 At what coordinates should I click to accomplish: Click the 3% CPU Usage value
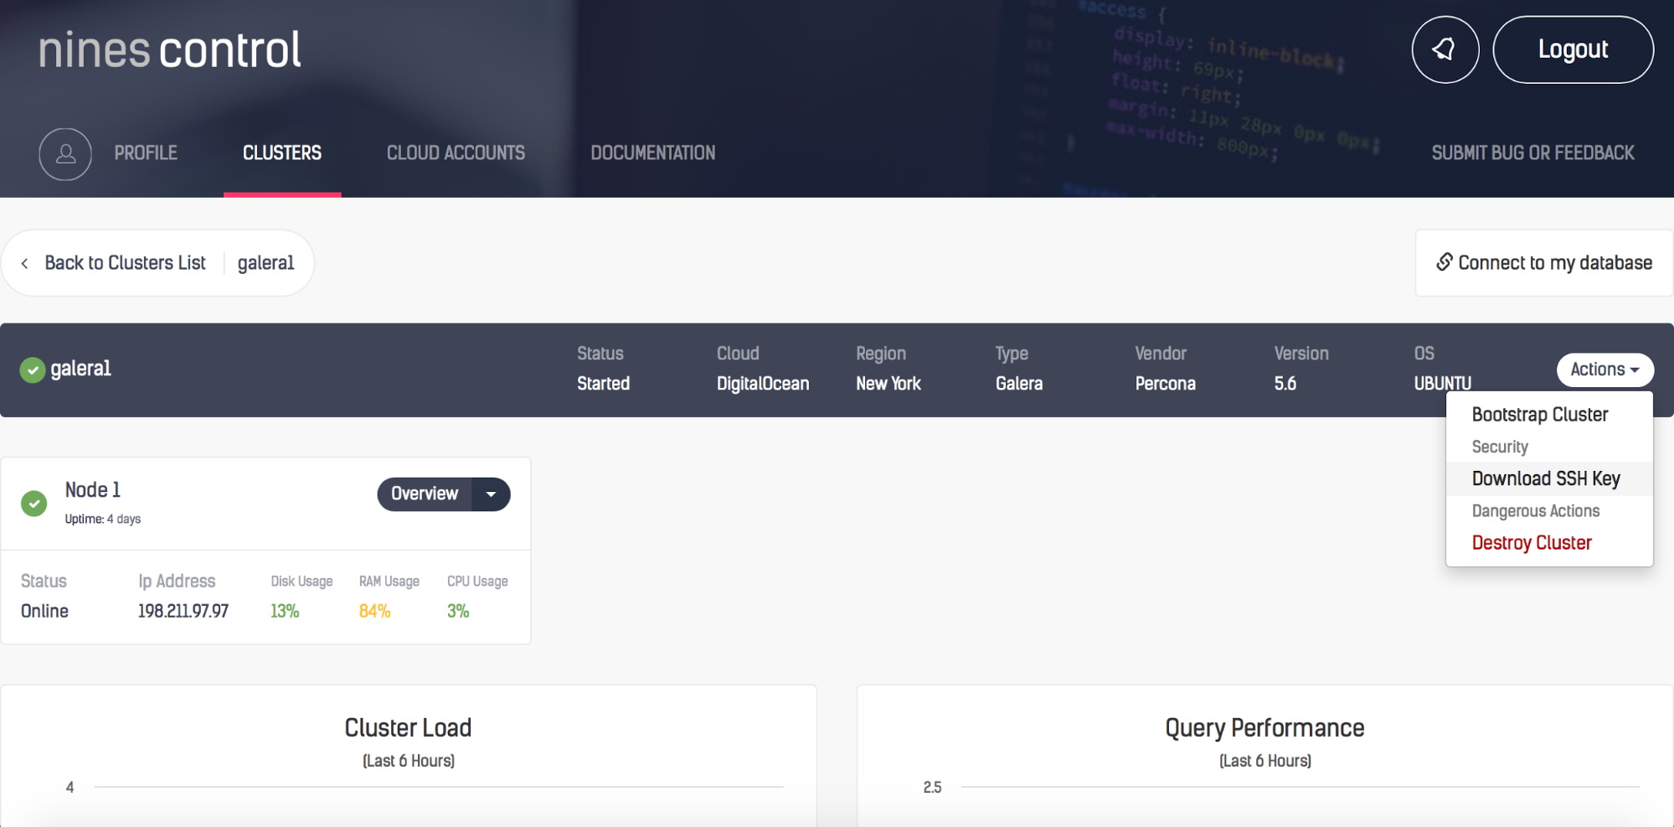coord(458,612)
